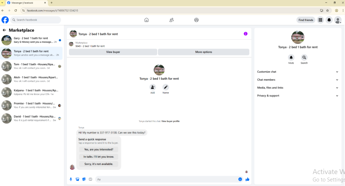Open a new browser tab
The image size is (345, 186).
[51, 3]
